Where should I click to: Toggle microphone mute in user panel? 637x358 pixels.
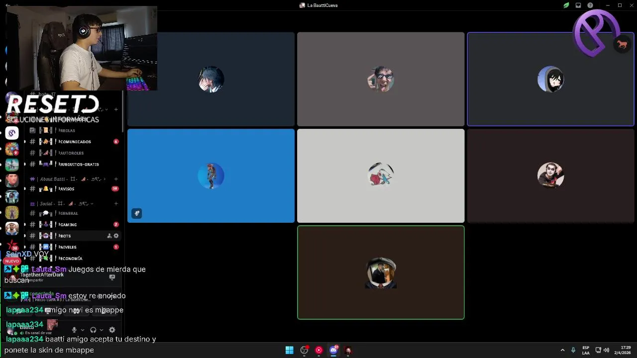[74, 330]
